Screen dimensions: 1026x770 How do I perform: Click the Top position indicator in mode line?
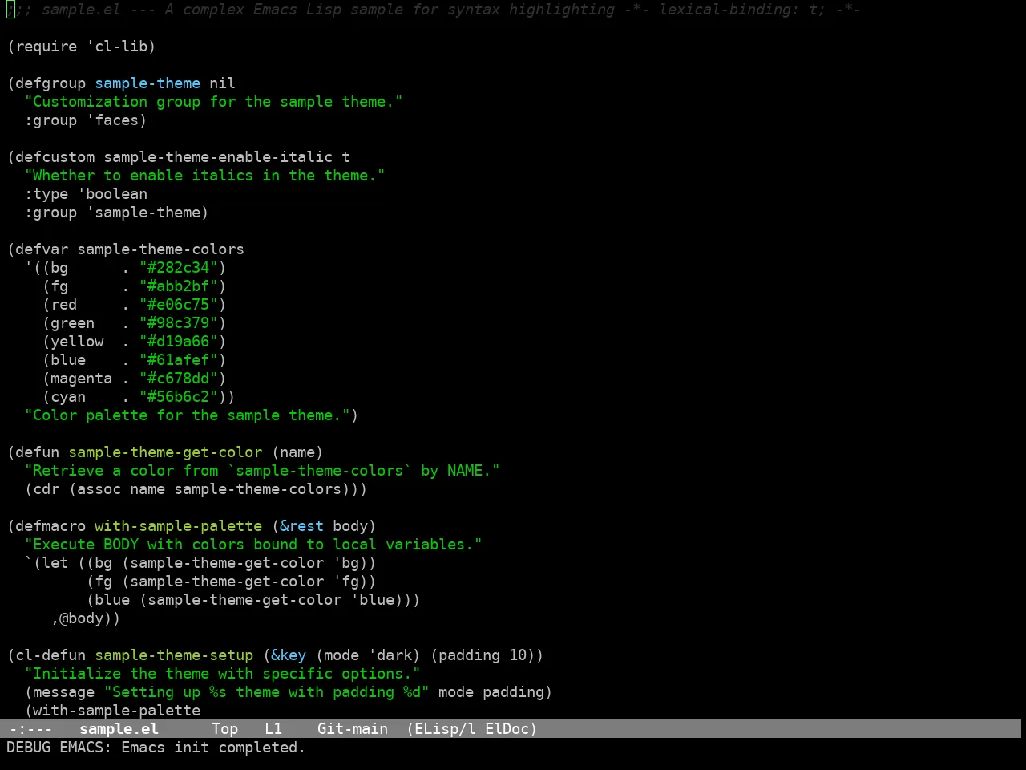pos(224,728)
